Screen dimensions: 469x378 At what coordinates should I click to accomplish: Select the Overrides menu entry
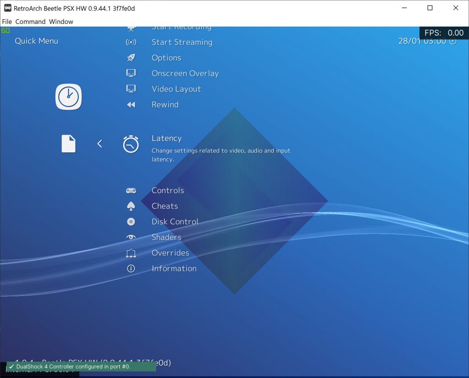[170, 253]
